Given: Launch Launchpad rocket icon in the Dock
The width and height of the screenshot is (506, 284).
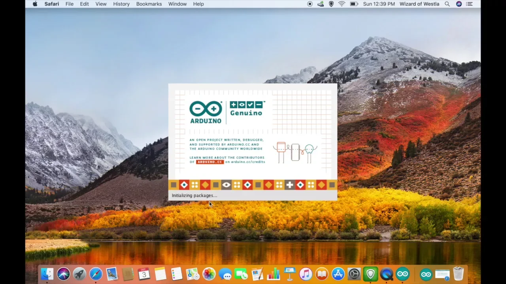Looking at the screenshot, I should click(x=79, y=274).
